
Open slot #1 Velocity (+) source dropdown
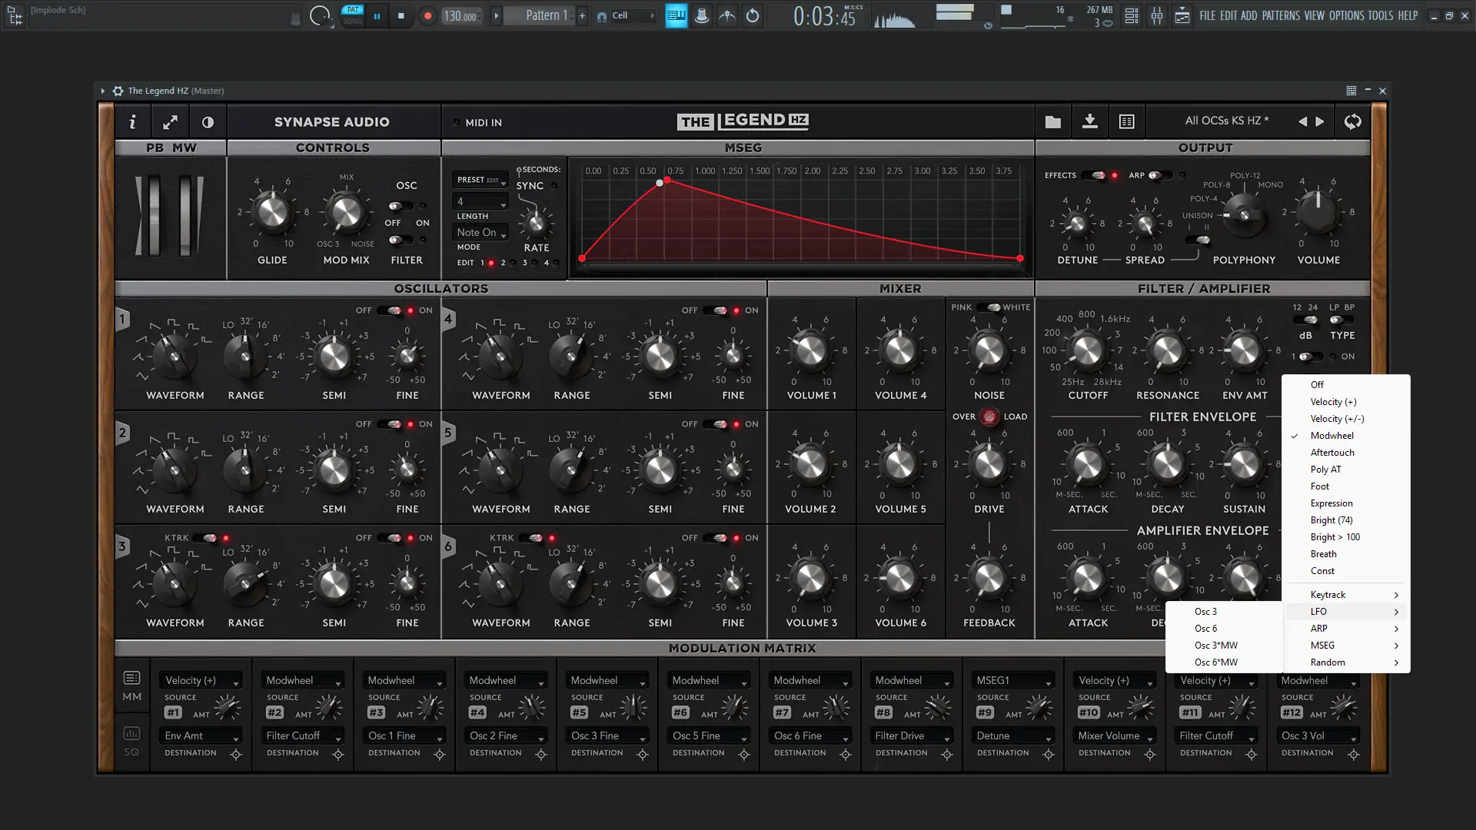201,681
